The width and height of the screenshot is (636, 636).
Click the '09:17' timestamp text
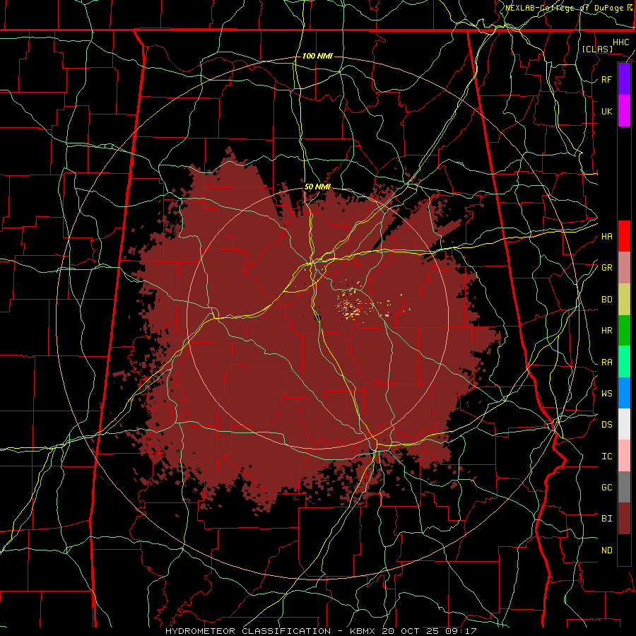pos(462,631)
